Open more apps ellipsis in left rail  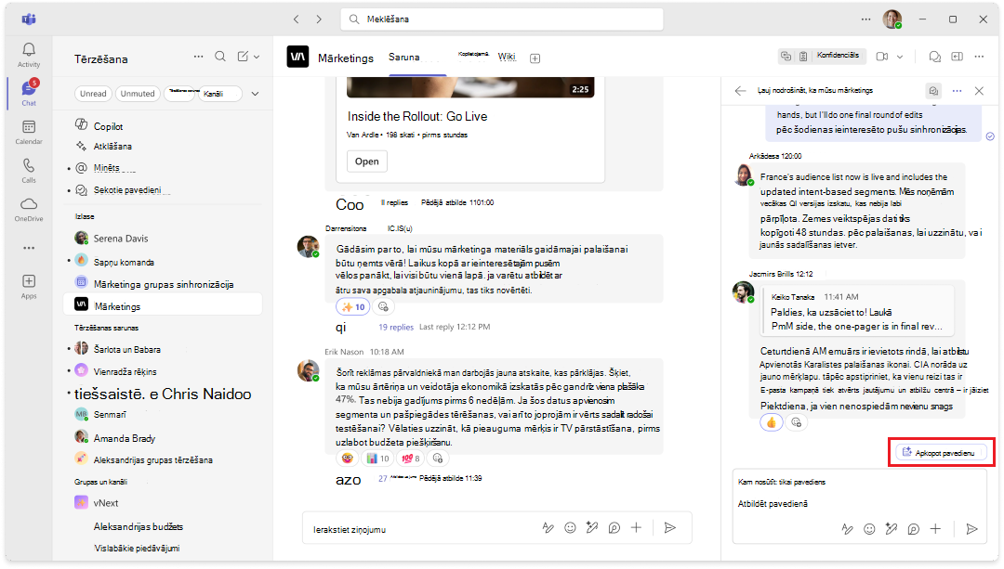coord(29,248)
